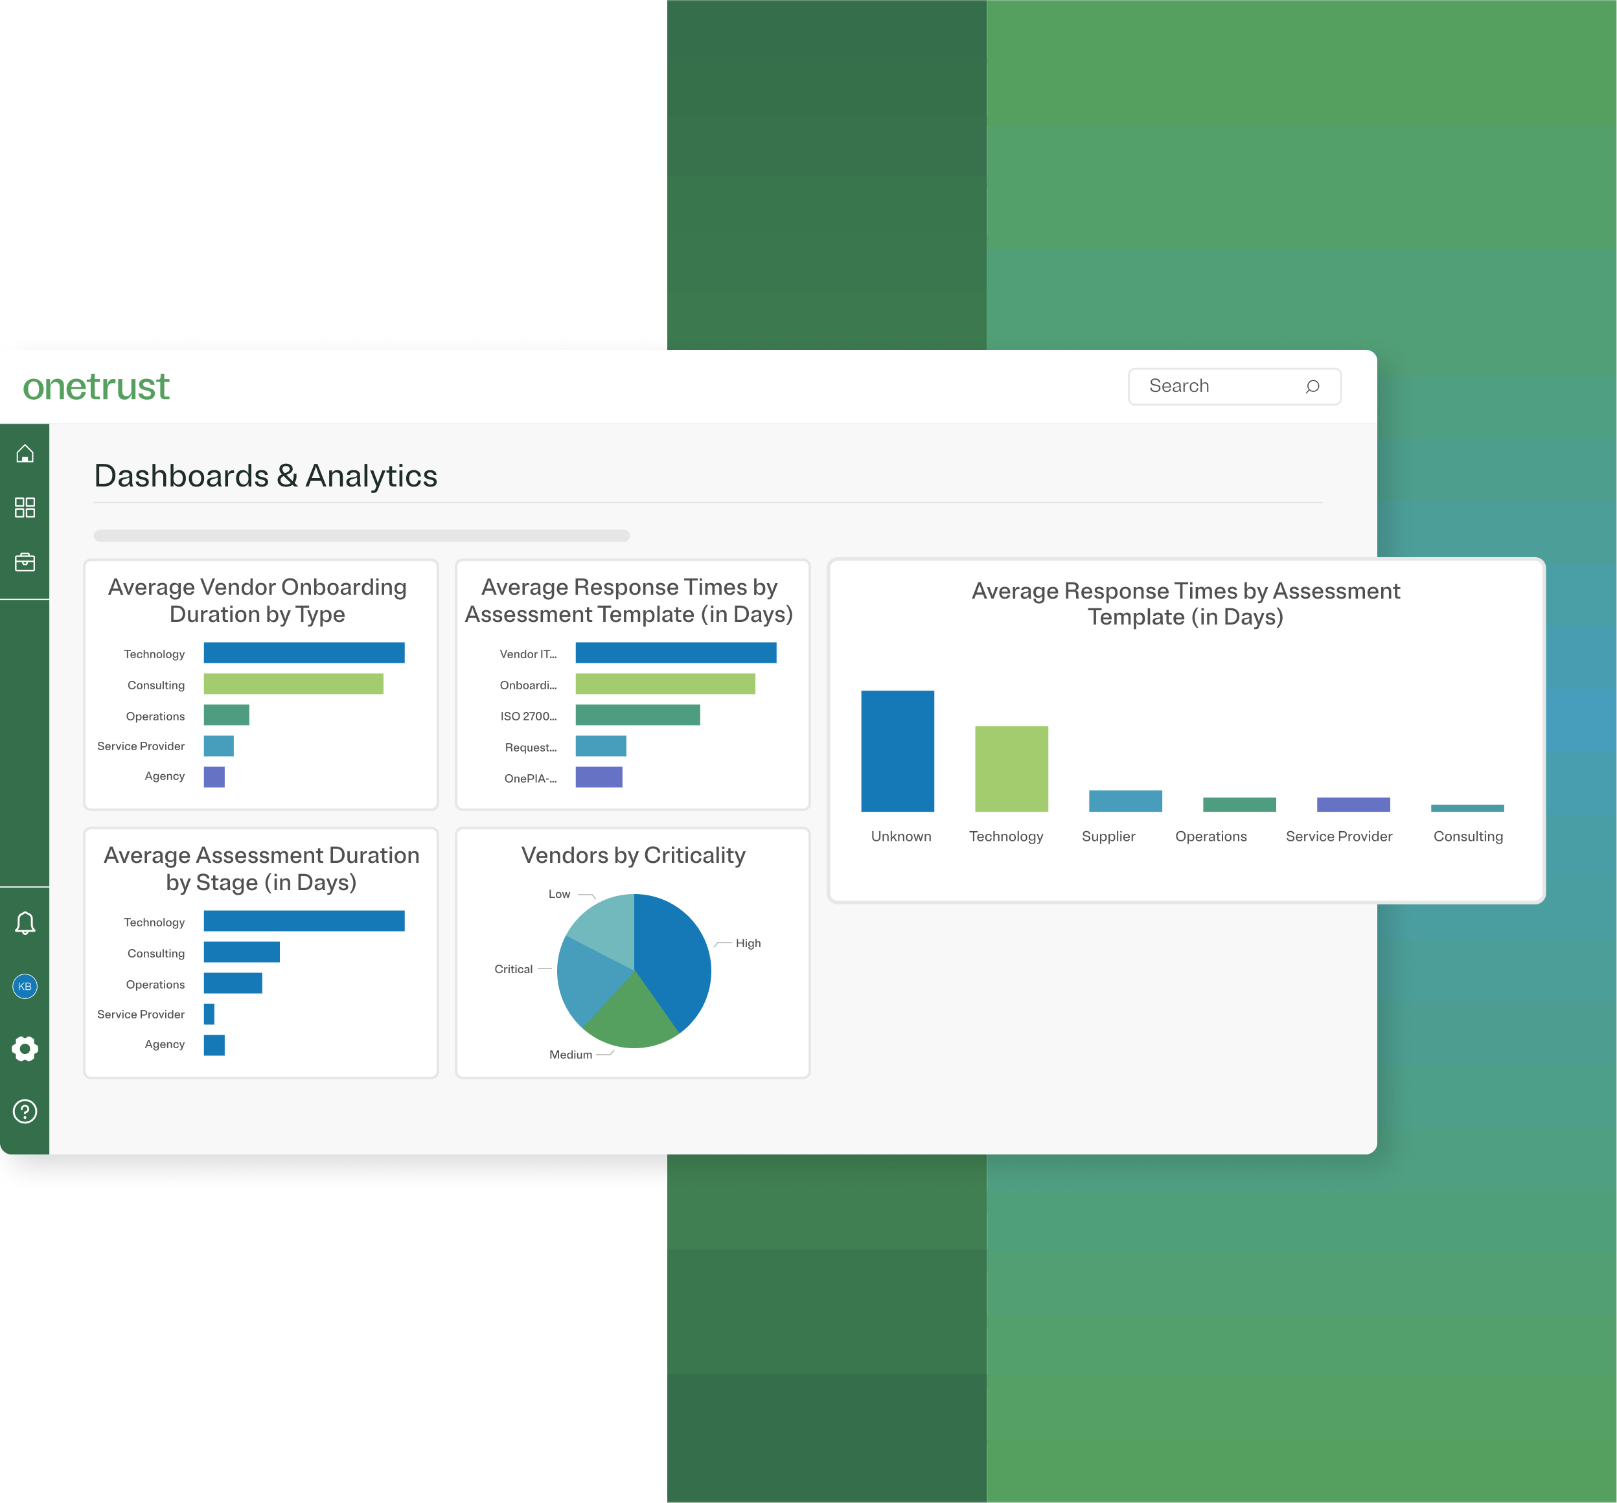This screenshot has width=1617, height=1503.
Task: Click the onetrust logo
Action: [x=95, y=387]
